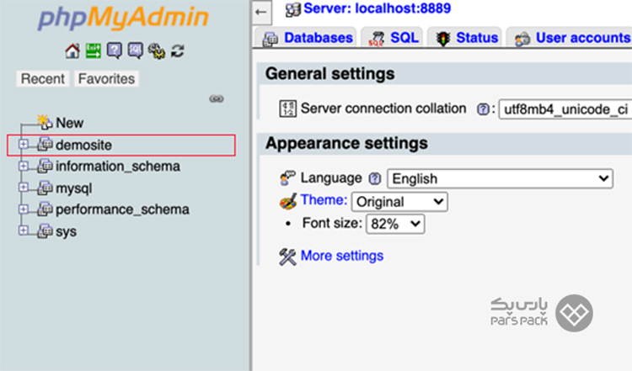This screenshot has height=371, width=632.
Task: Select the information_schema database name
Action: point(118,167)
